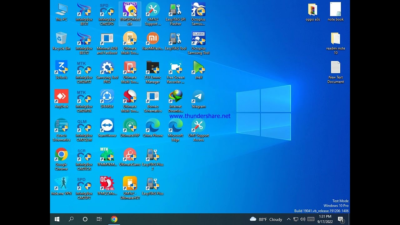Screen dimensions: 400x225
Task: Select the EasyJTAG Plus shortcut
Action: click(x=153, y=187)
